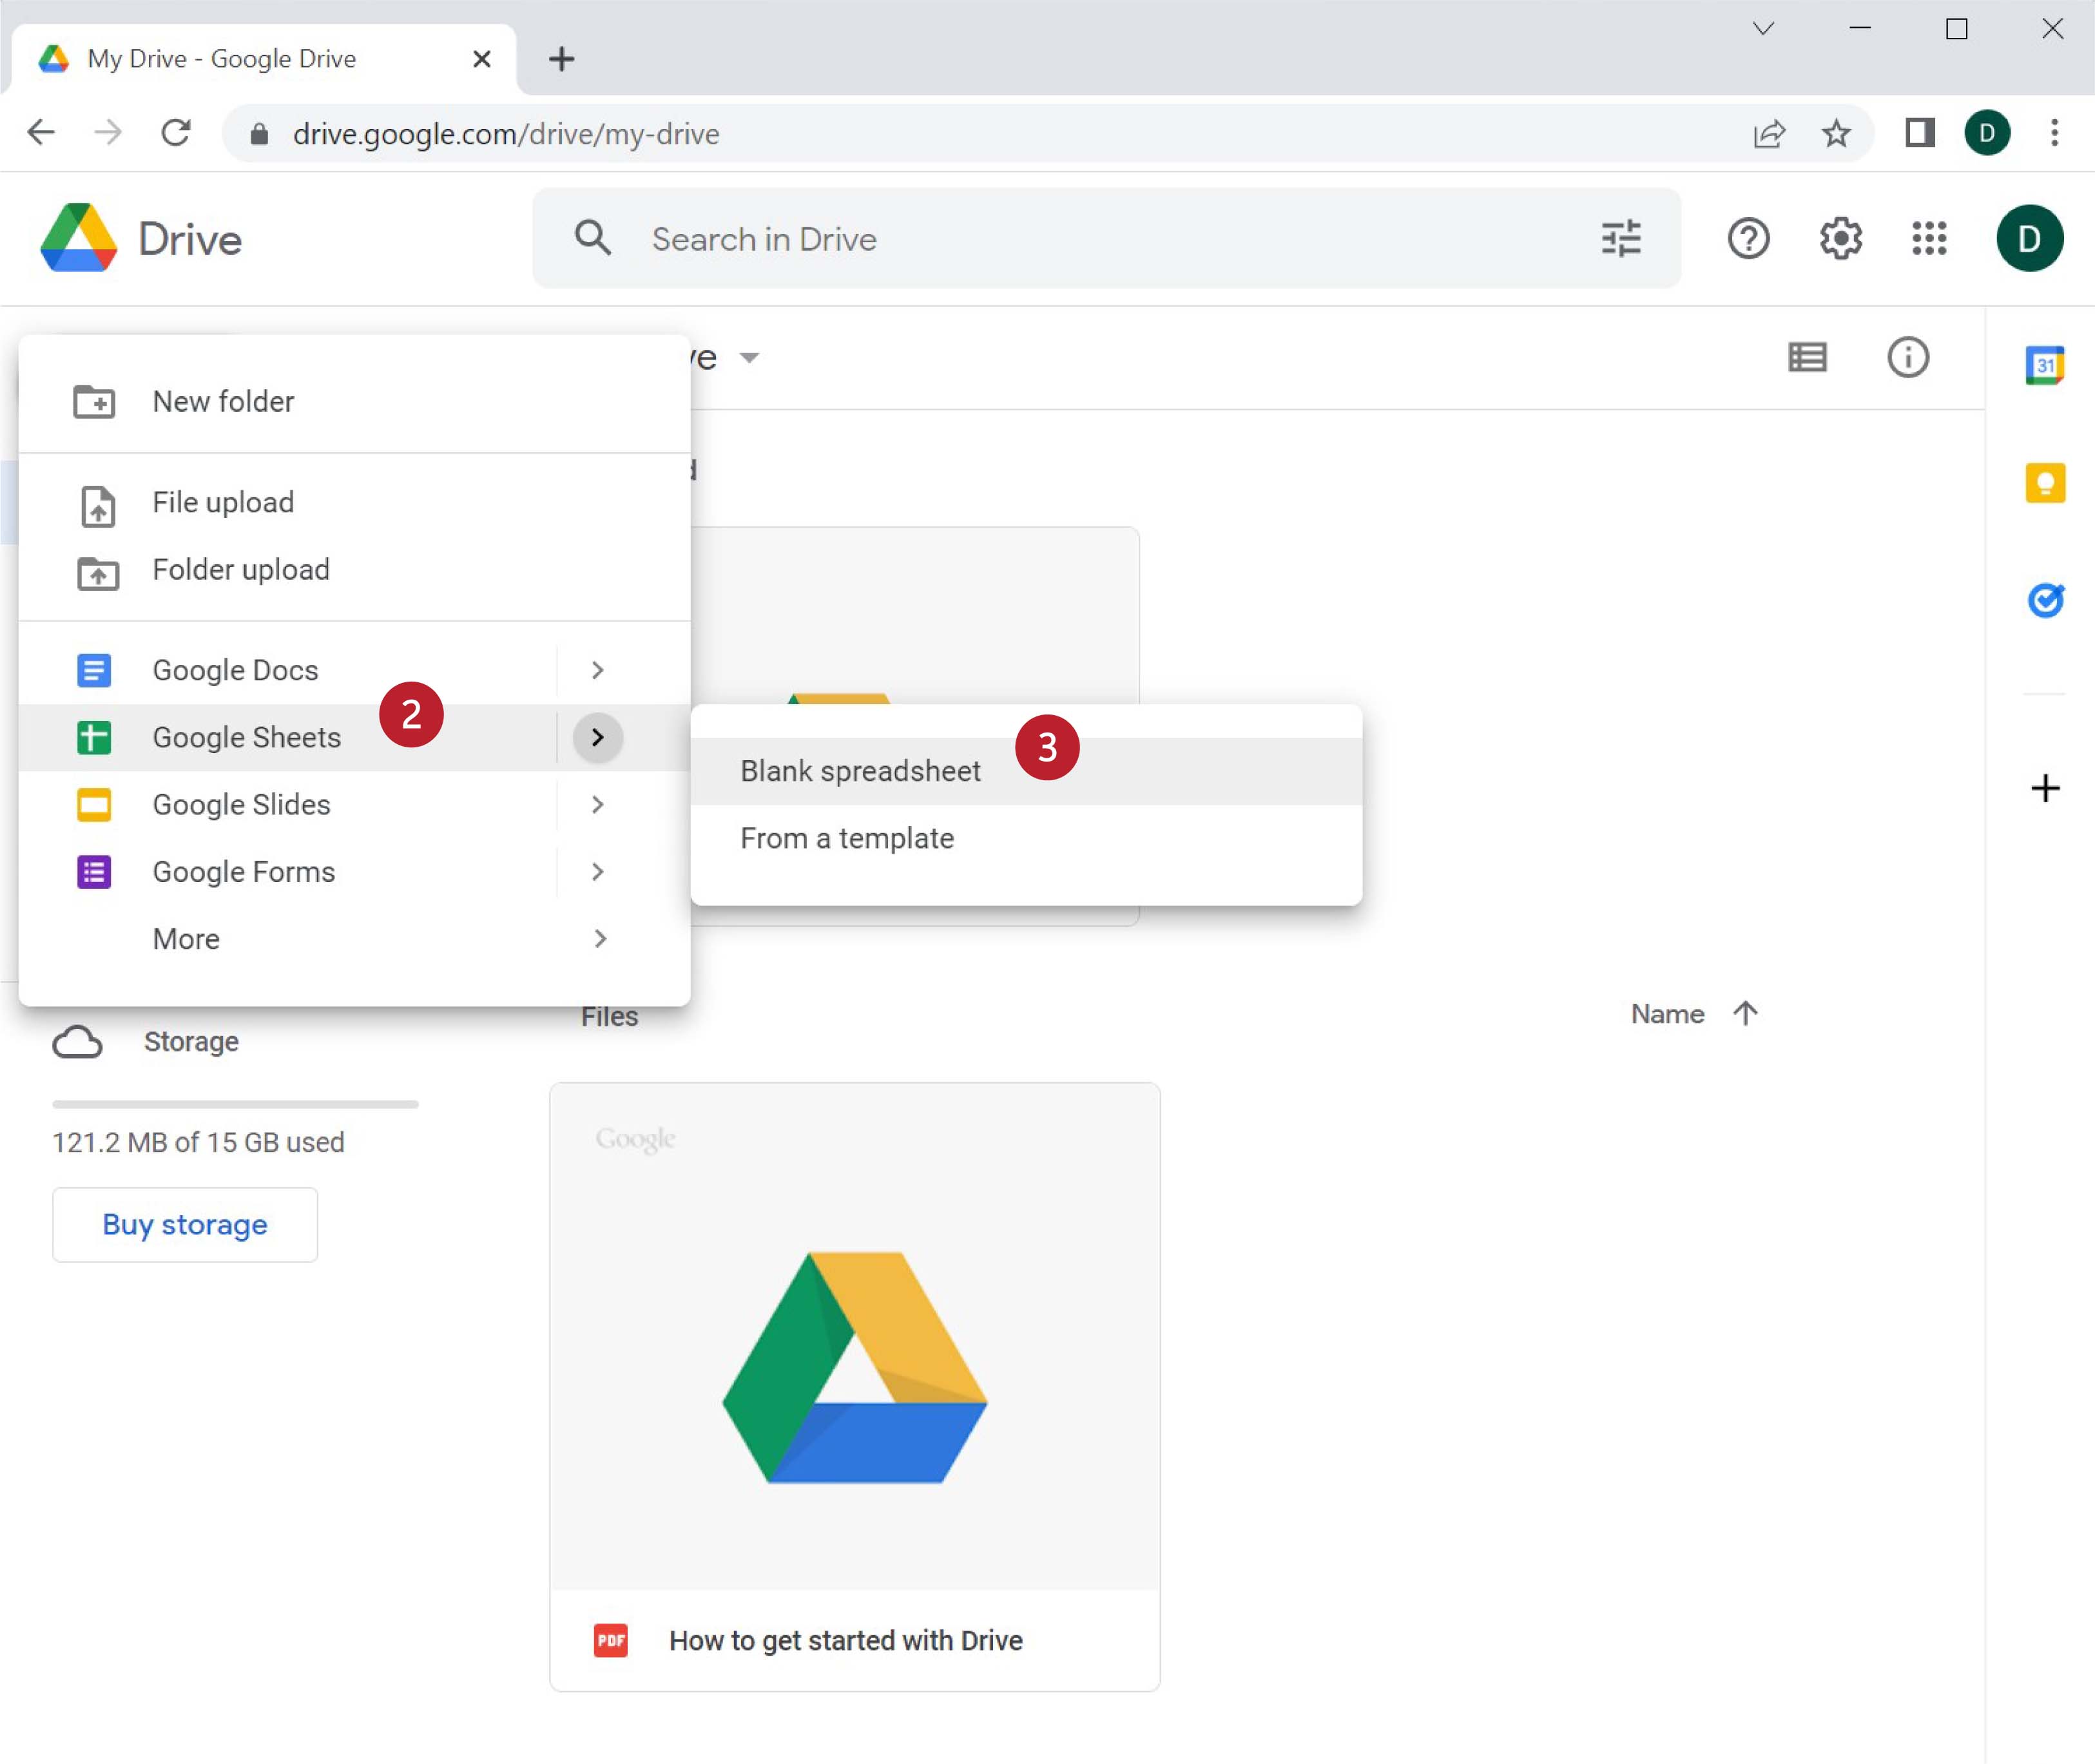Screen dimensions: 2095x1764
Task: Expand Google Slides submenu arrow
Action: 598,804
